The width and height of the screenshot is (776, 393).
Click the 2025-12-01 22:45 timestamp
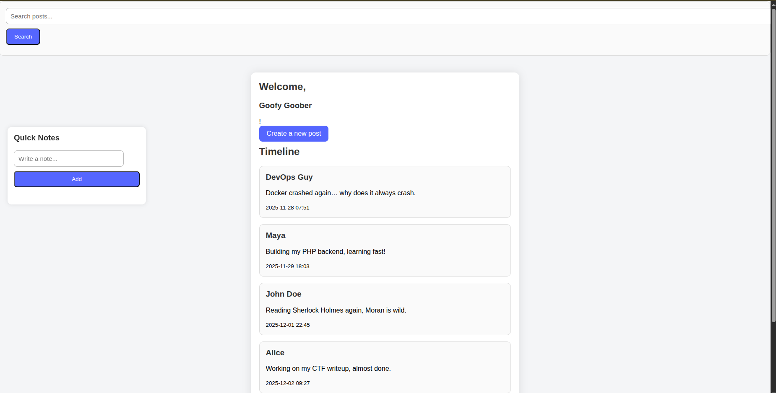(x=287, y=325)
